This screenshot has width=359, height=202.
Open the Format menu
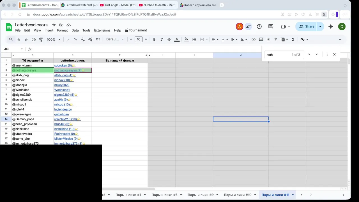[62, 30]
